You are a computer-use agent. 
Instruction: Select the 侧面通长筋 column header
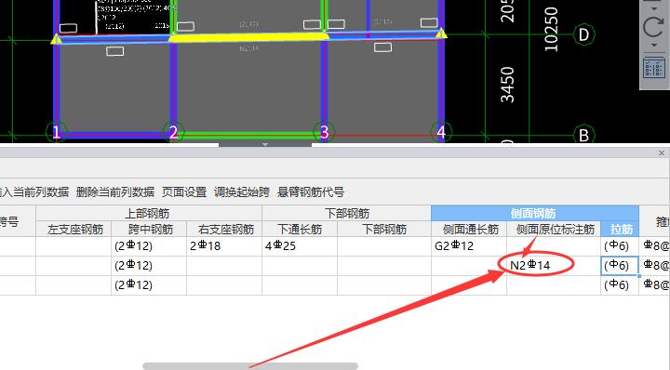(469, 230)
